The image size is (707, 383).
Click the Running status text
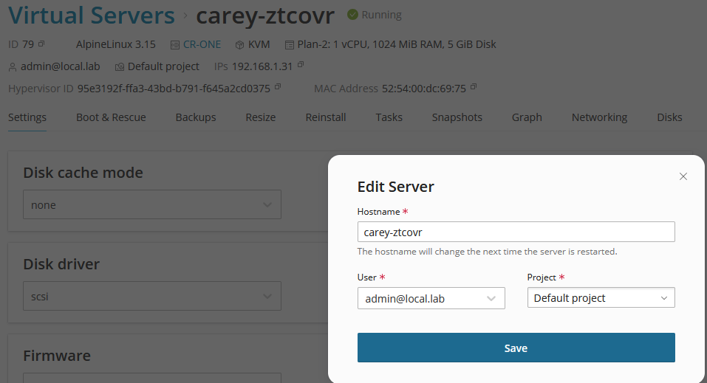tap(381, 15)
